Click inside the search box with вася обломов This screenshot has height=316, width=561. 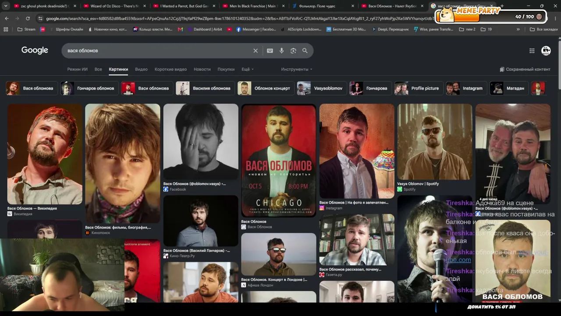click(158, 50)
